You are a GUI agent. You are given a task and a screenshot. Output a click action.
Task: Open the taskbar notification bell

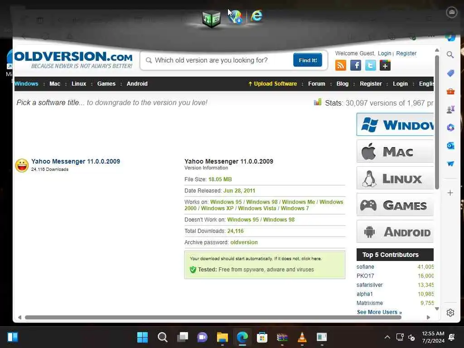pyautogui.click(x=452, y=337)
